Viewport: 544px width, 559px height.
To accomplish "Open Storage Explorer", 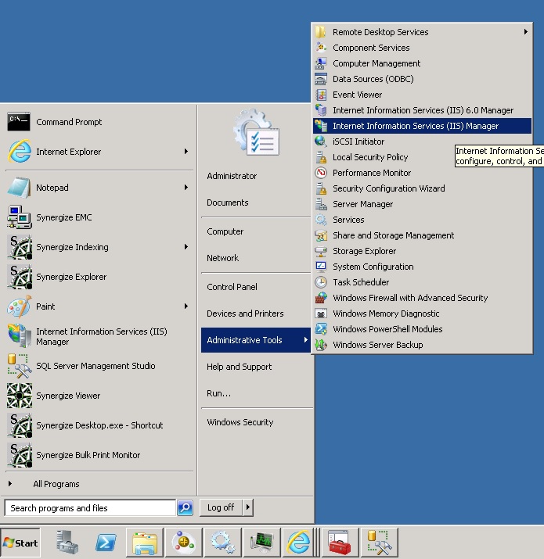I will 422,251.
